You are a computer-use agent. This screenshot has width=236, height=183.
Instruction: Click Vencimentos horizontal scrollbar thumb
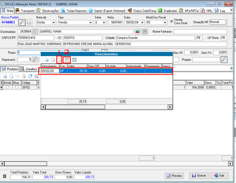(75, 107)
